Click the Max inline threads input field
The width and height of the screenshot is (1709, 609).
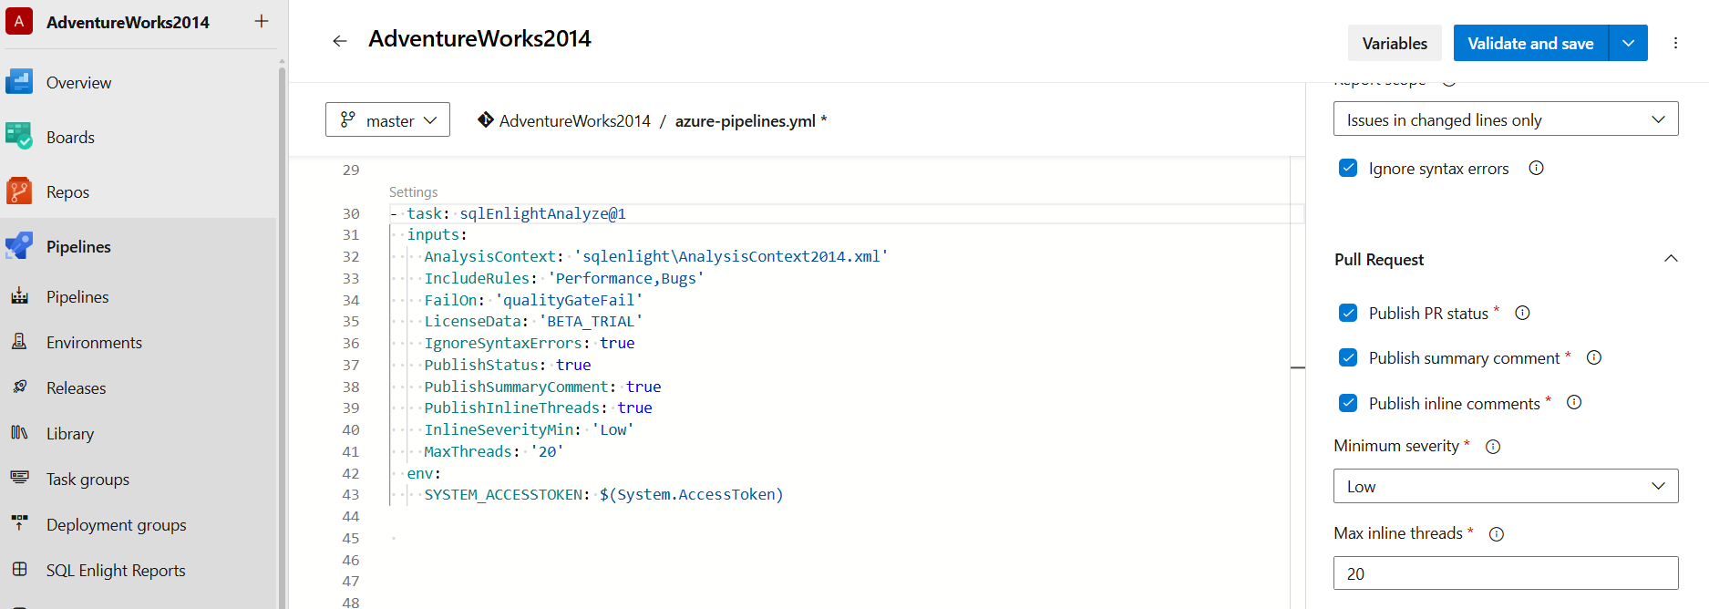(1506, 573)
